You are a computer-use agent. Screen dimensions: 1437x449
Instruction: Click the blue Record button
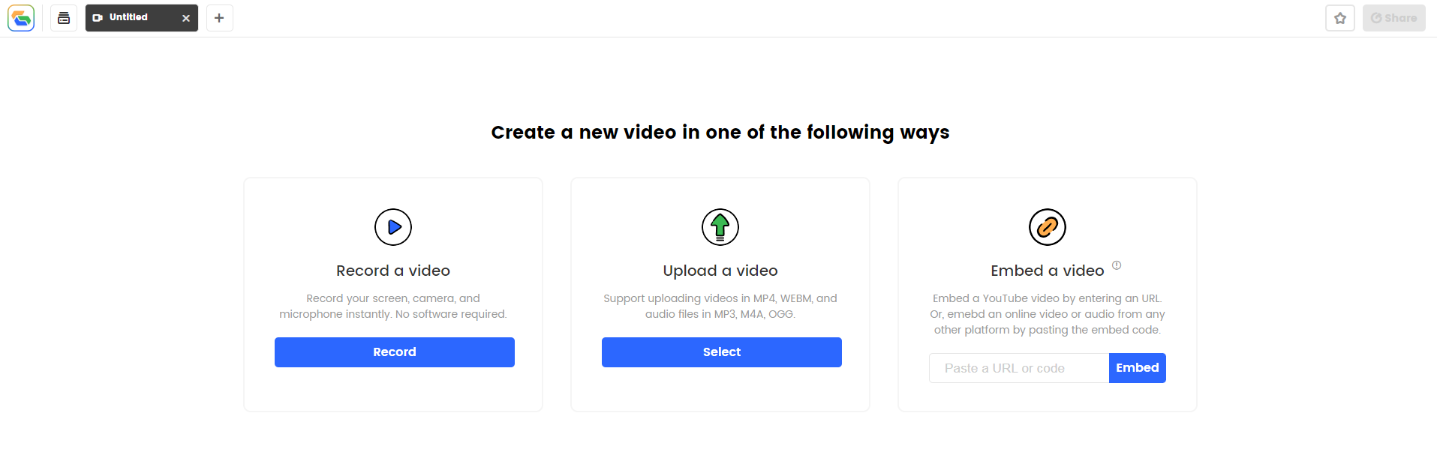[x=395, y=352]
